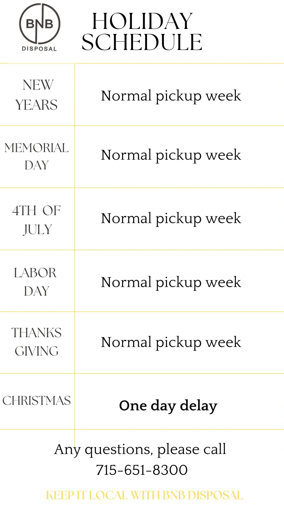Select Labor Day normal pickup week text

171,282
